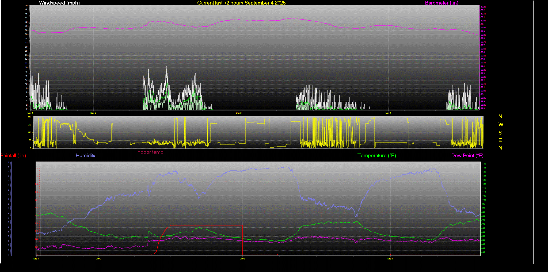
Task: Click the 90 value on wind direction axis
Action: [x=30, y=140]
